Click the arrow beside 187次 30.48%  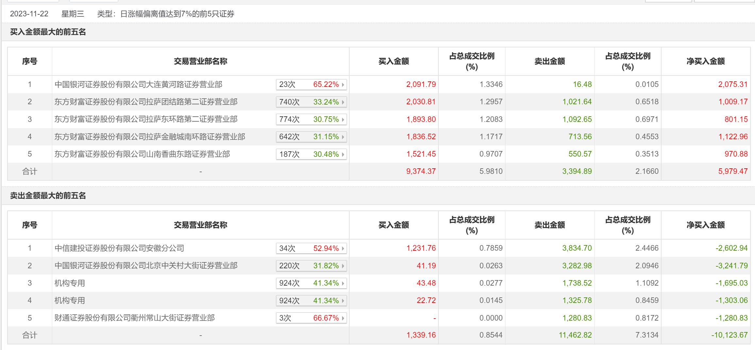(x=343, y=154)
